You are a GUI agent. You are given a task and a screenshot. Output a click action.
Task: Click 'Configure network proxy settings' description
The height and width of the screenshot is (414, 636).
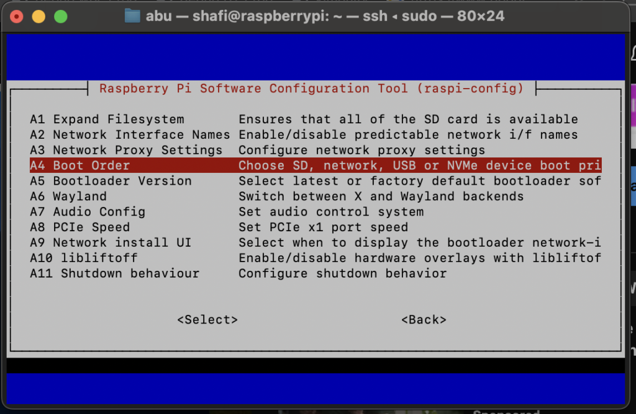[362, 150]
